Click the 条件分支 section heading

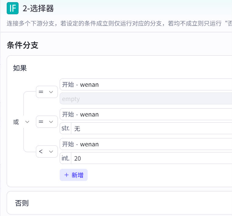pyautogui.click(x=23, y=45)
